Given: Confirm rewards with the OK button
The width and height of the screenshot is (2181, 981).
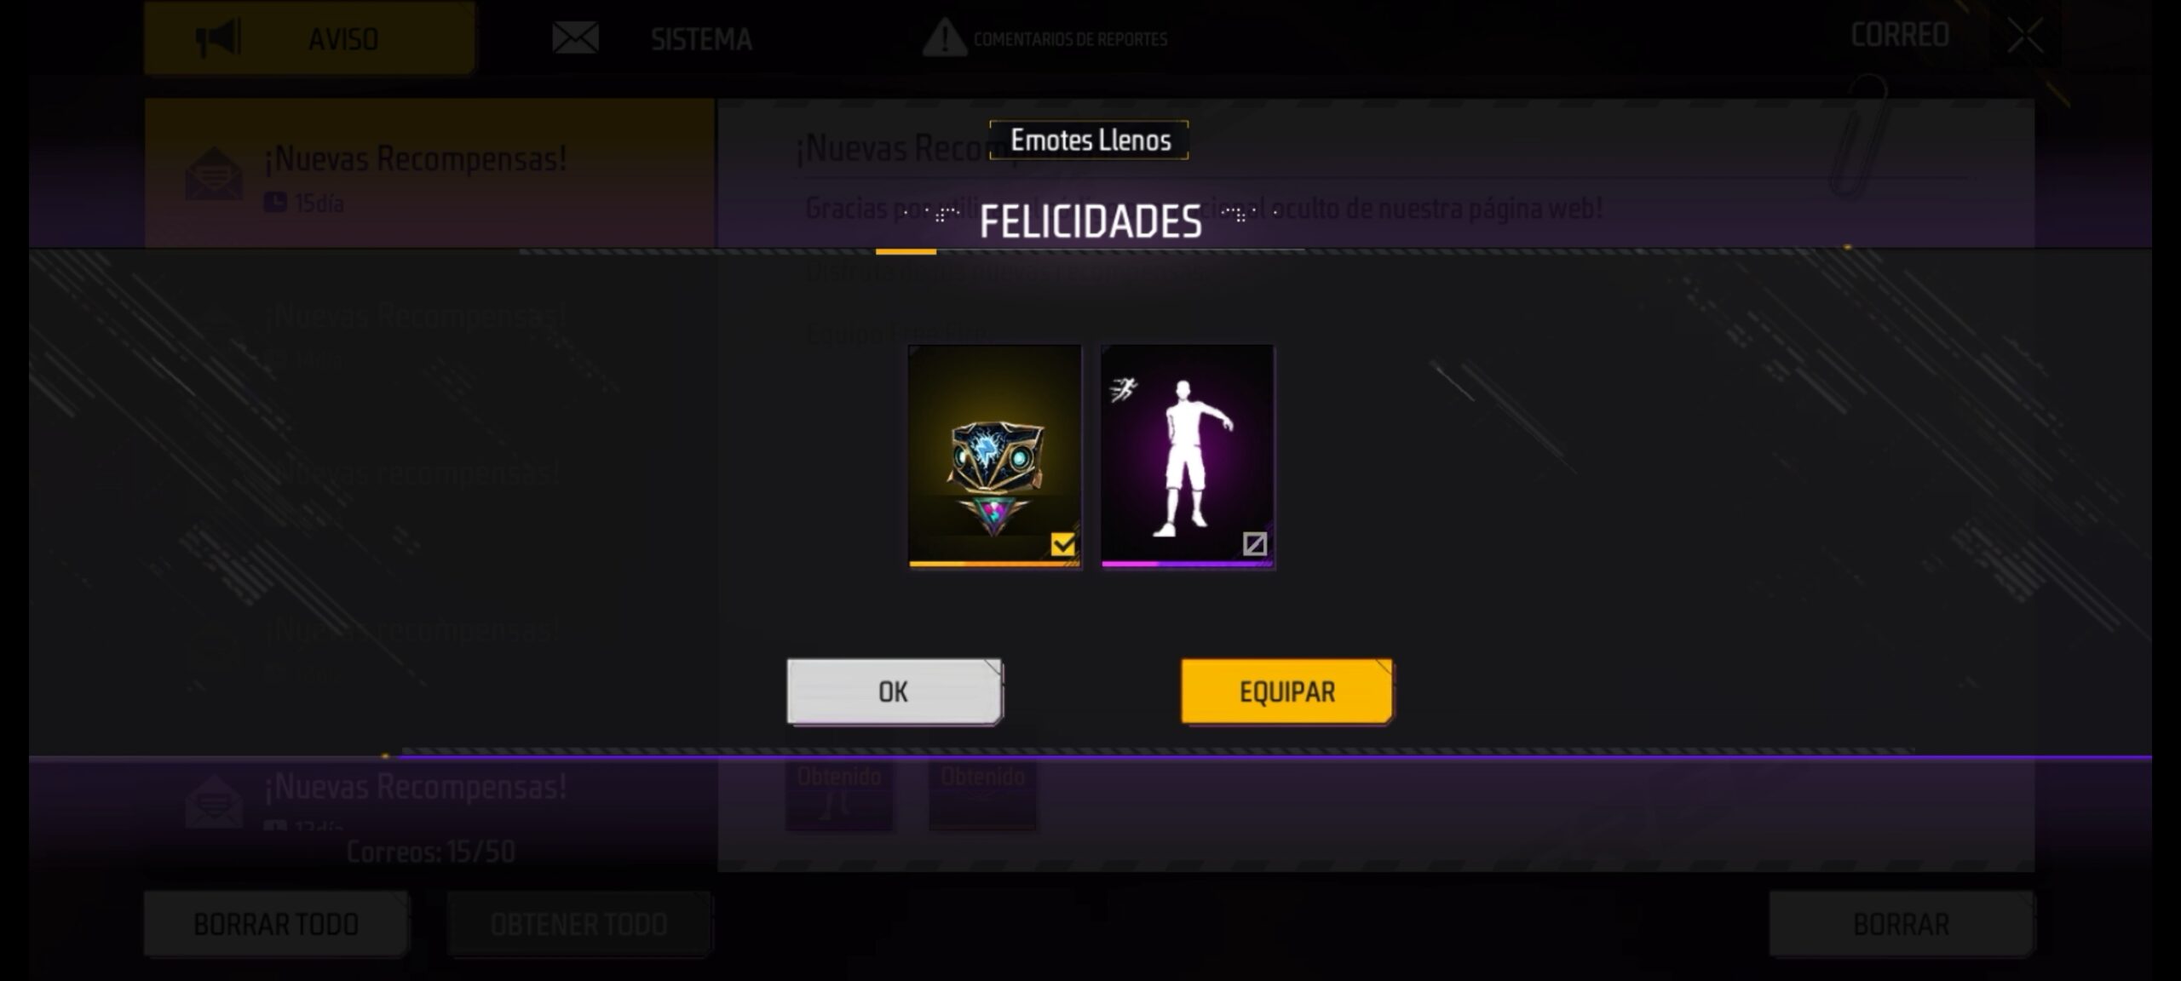Looking at the screenshot, I should 894,691.
